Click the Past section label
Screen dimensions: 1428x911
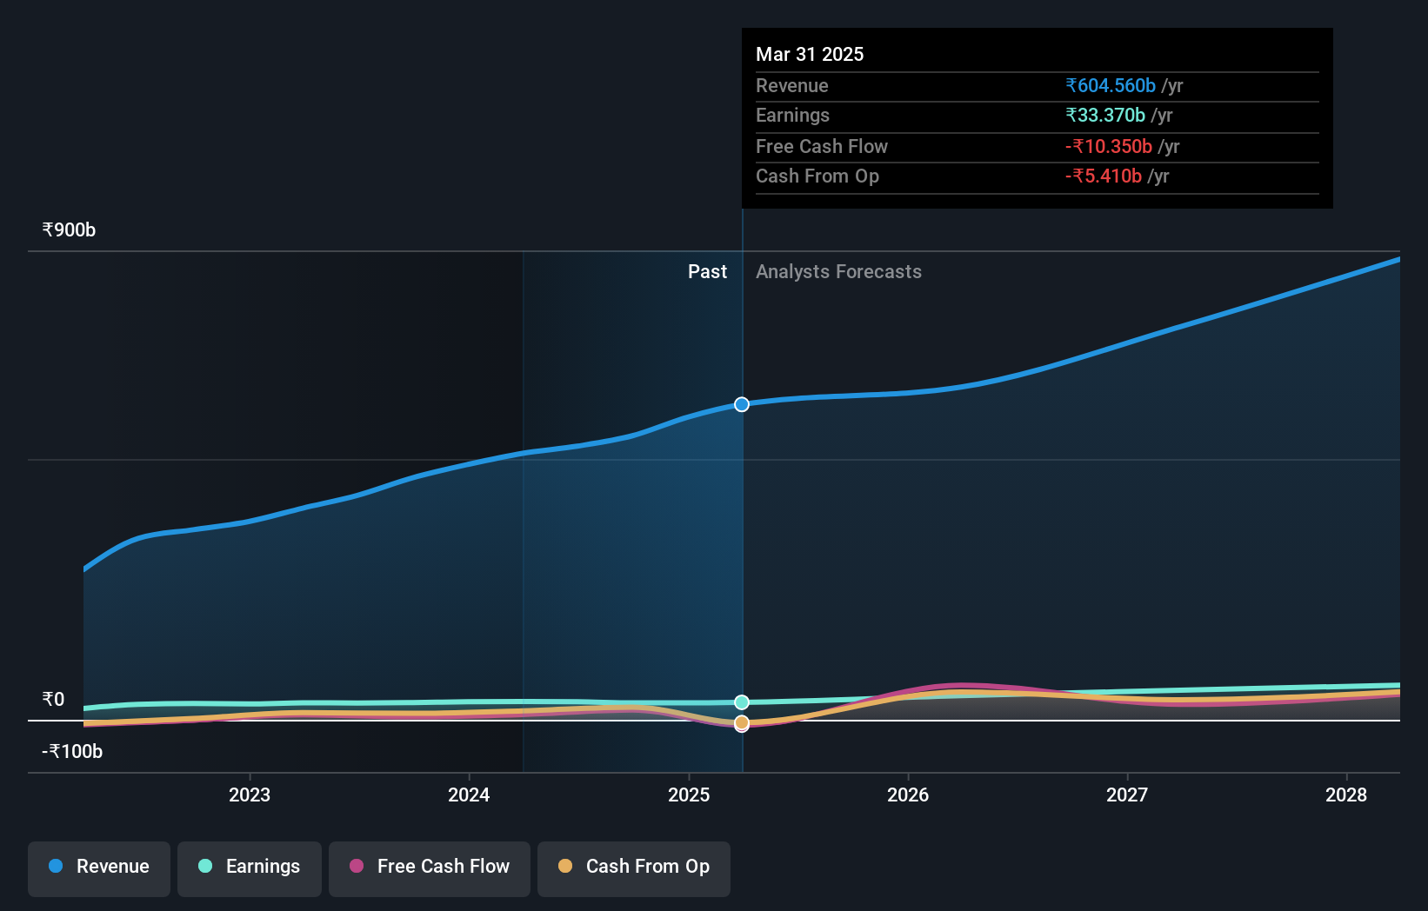point(707,271)
